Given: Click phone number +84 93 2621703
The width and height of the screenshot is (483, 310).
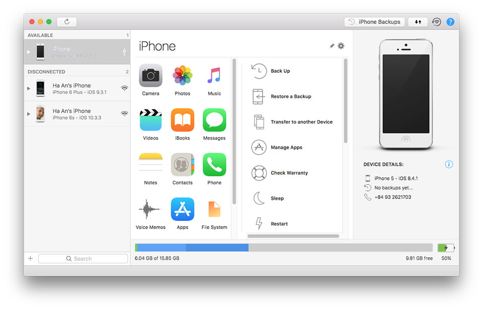Looking at the screenshot, I should tap(393, 197).
